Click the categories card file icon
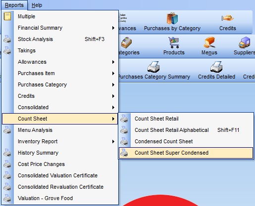The width and height of the screenshot is (255, 206). tap(126, 42)
